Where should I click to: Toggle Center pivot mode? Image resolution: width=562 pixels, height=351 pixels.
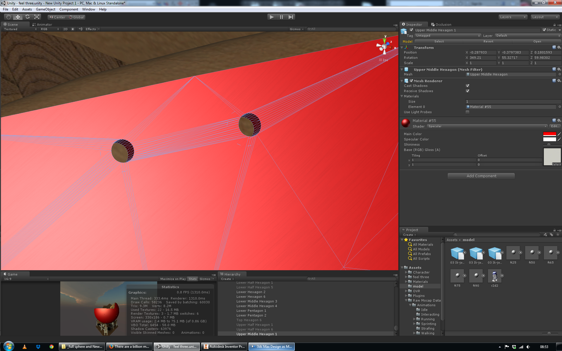coord(57,17)
